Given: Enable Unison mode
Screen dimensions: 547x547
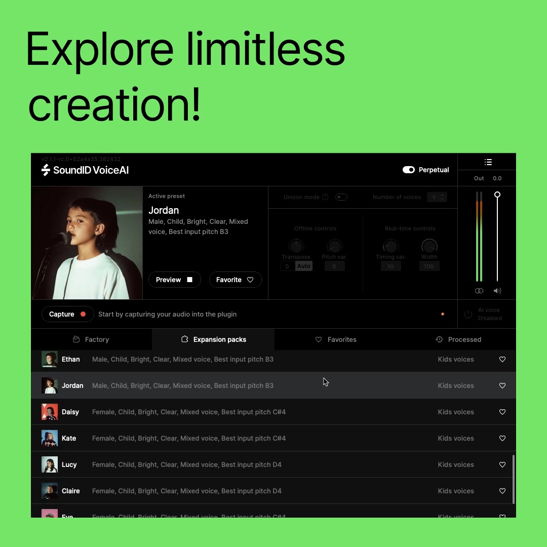Looking at the screenshot, I should pos(341,197).
